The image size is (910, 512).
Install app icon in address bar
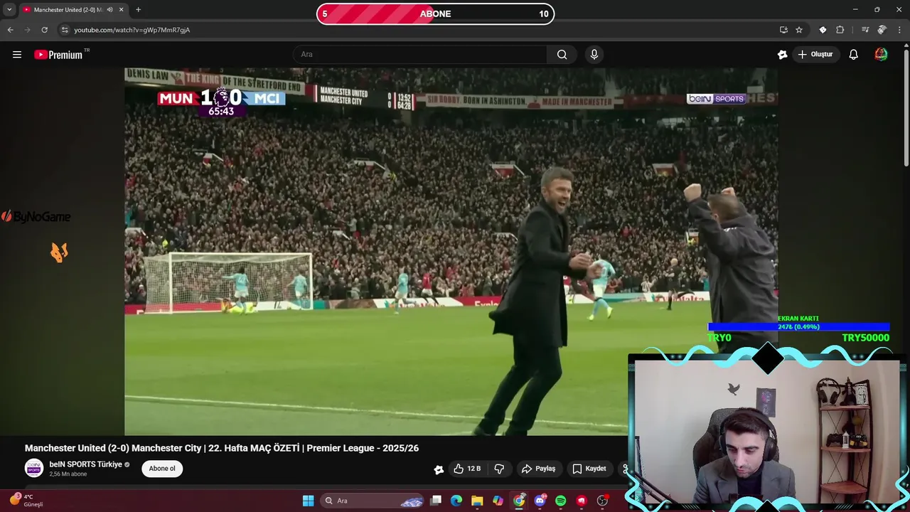click(x=783, y=30)
